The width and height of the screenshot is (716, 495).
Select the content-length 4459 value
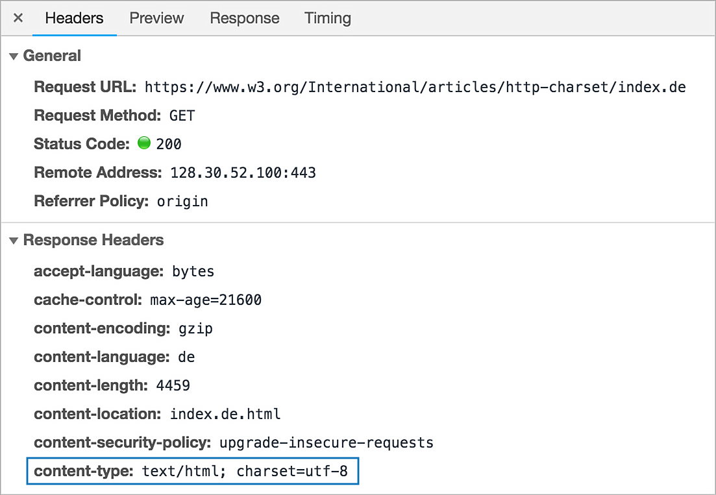click(173, 386)
